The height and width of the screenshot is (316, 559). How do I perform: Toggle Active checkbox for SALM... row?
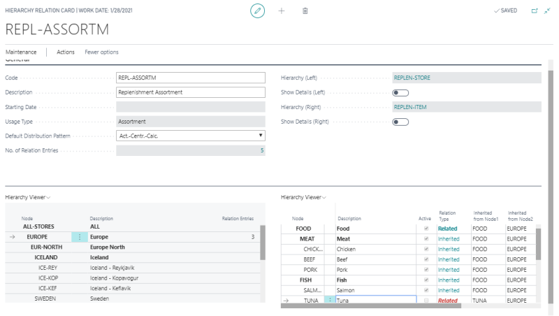pyautogui.click(x=426, y=290)
